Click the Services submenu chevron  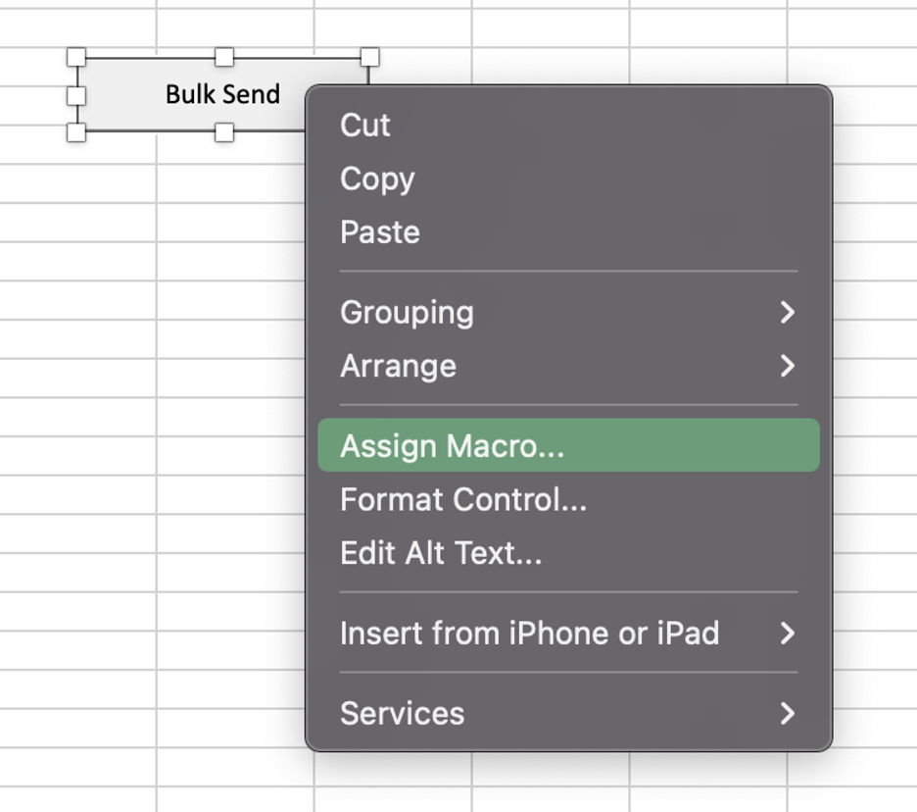point(789,714)
